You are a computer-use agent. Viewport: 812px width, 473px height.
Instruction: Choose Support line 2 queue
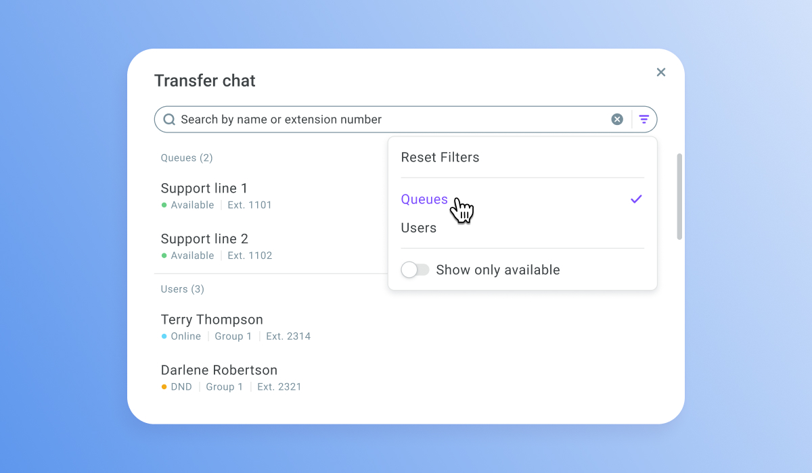click(204, 239)
